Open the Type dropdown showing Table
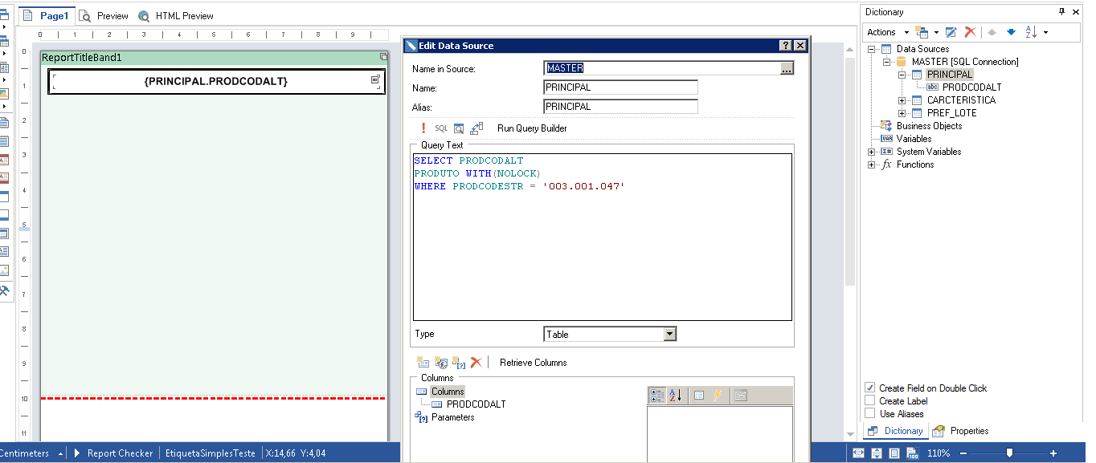This screenshot has width=1096, height=463. tap(669, 335)
